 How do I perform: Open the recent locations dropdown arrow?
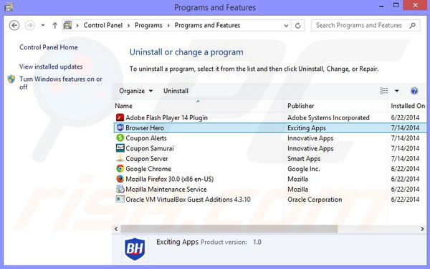[43, 26]
